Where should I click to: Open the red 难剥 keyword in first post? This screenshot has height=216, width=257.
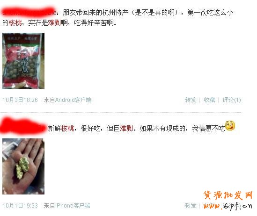(54, 23)
